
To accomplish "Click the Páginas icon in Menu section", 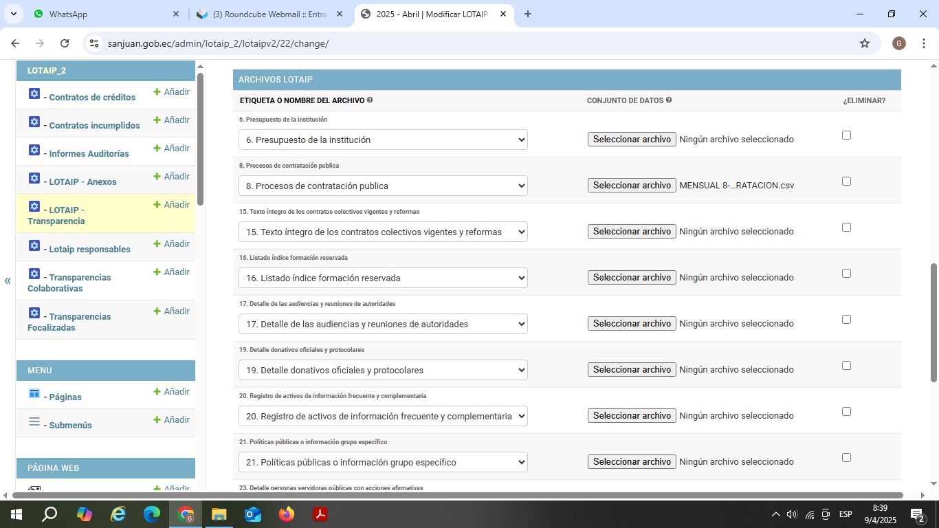I will tap(34, 393).
